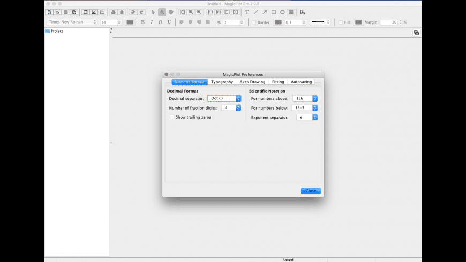Close the MagicPlot Preferences window
The image size is (466, 262).
coord(167,74)
